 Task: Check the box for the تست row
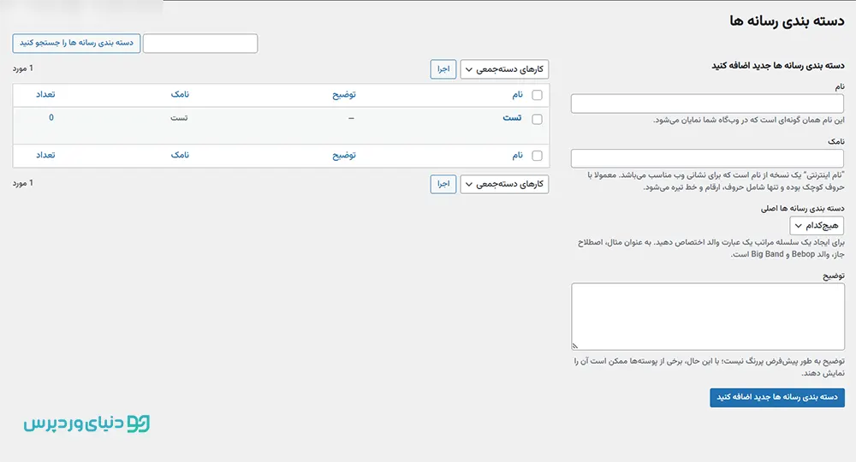(x=538, y=119)
